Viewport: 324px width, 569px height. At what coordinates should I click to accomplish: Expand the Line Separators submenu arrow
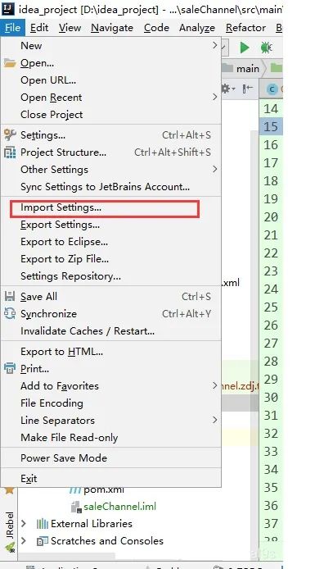pos(215,420)
